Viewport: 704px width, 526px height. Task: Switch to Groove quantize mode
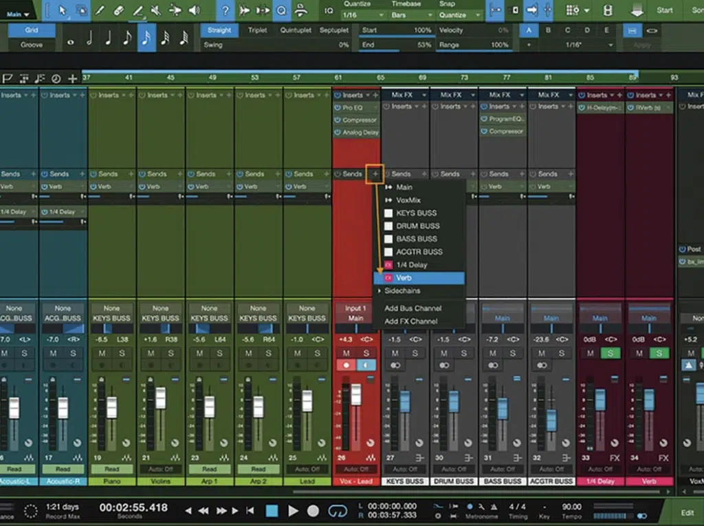(x=32, y=45)
